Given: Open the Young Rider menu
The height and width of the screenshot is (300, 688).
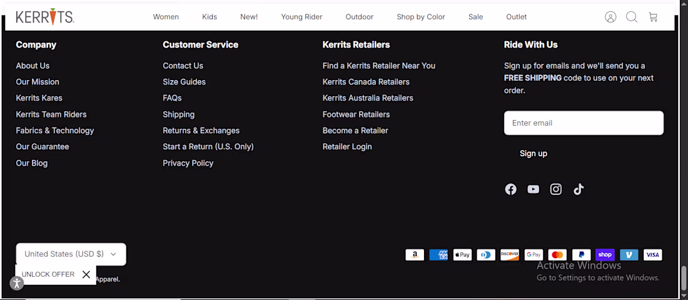Looking at the screenshot, I should pos(302,17).
